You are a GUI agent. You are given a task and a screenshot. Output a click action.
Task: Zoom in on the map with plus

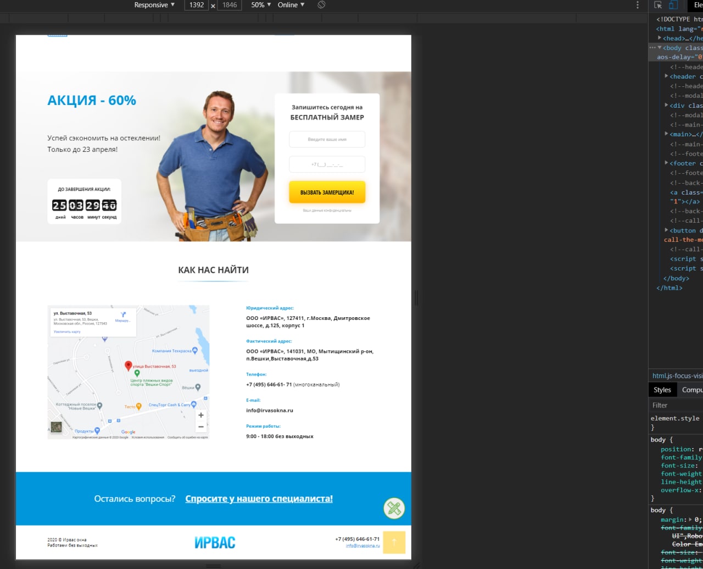(x=201, y=415)
